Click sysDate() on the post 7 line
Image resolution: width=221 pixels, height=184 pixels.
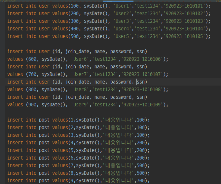(88, 166)
